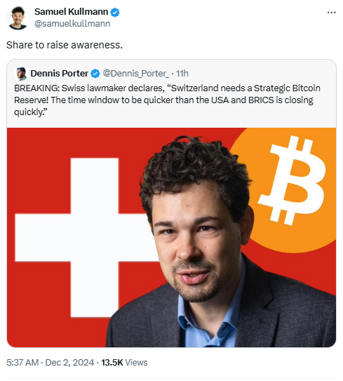The height and width of the screenshot is (381, 343).
Task: View the 13.5K Views analytics
Action: pyautogui.click(x=124, y=362)
